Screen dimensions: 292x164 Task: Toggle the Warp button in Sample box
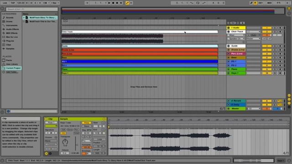click(86, 123)
